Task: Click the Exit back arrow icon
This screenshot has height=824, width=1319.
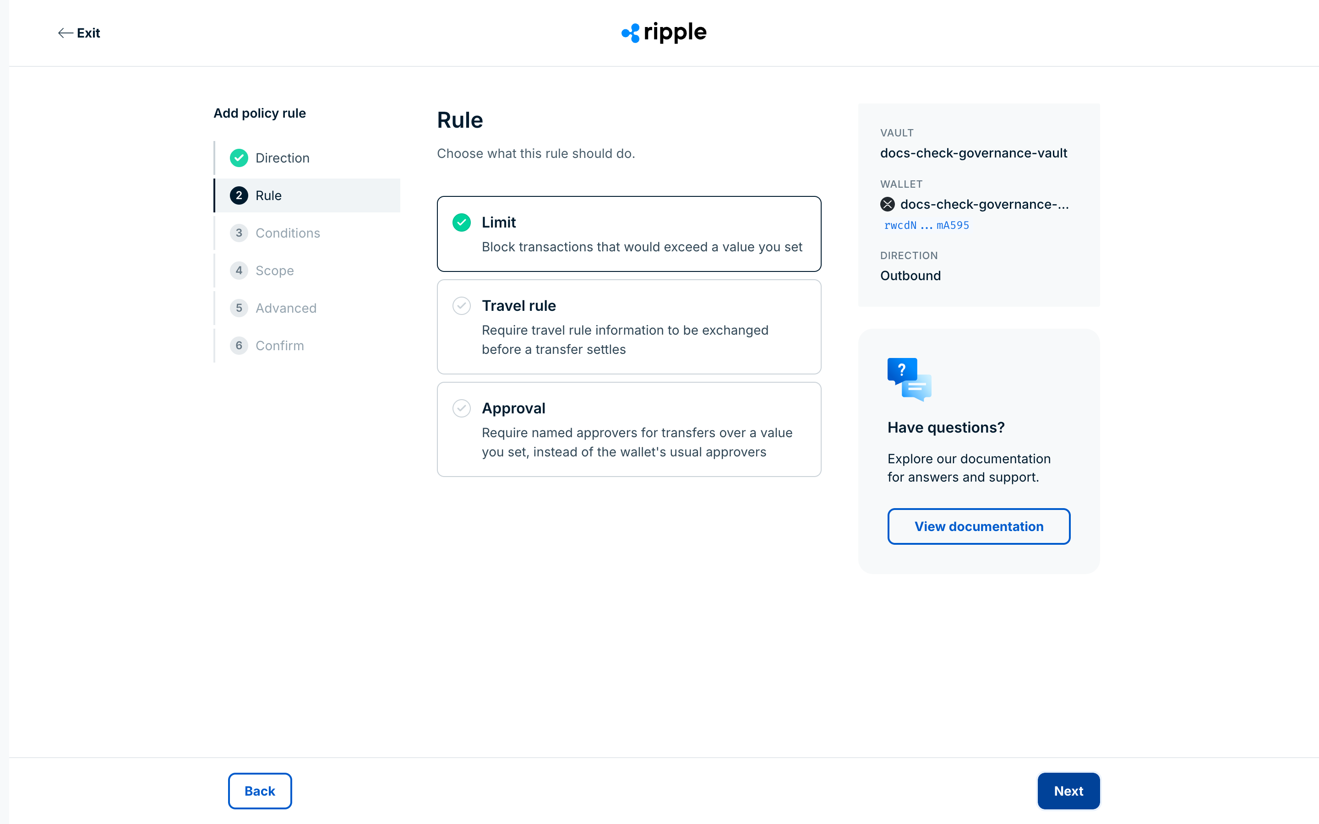Action: pos(65,33)
